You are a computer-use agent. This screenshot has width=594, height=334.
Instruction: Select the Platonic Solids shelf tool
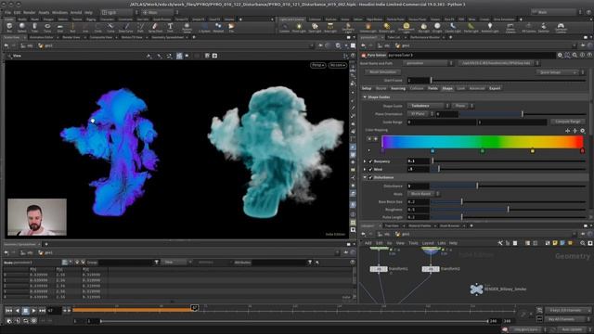[187, 28]
